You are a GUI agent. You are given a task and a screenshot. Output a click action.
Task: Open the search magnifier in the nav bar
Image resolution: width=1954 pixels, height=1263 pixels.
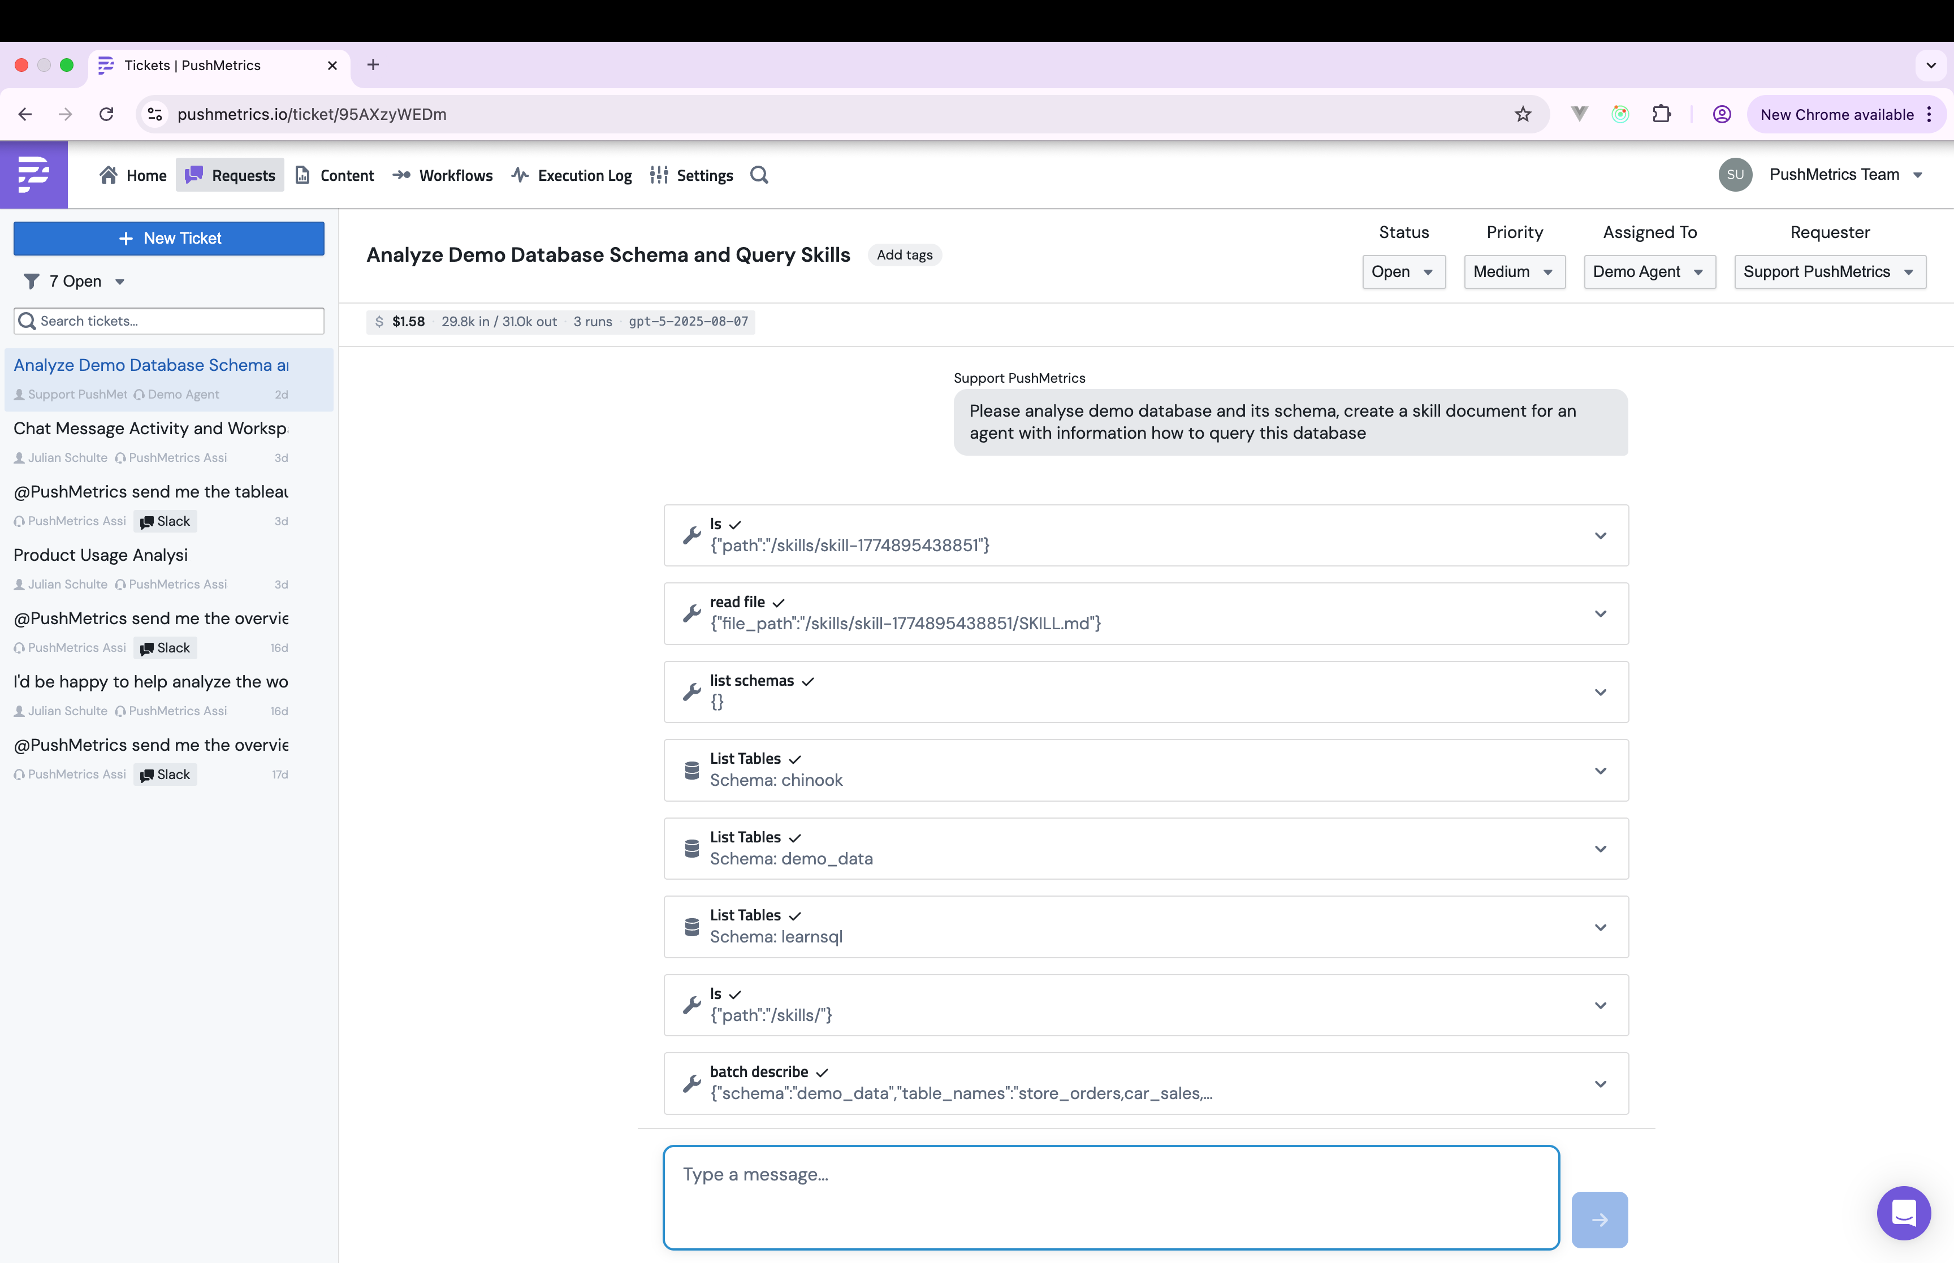tap(759, 175)
